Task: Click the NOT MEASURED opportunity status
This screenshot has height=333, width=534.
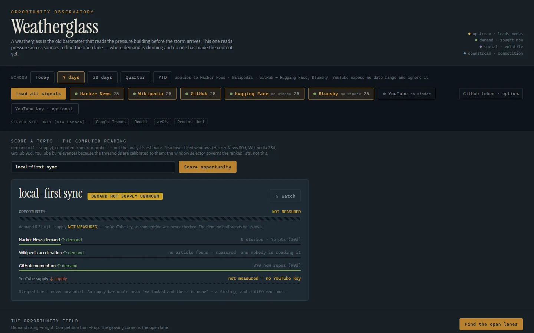Action: (x=286, y=212)
